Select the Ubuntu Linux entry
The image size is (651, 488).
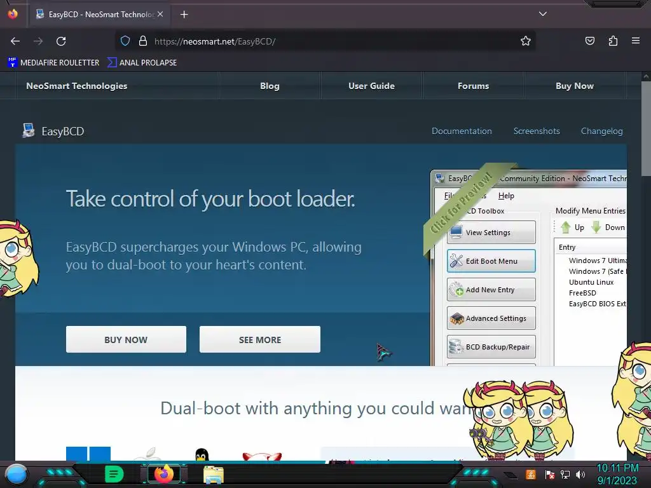pyautogui.click(x=591, y=282)
